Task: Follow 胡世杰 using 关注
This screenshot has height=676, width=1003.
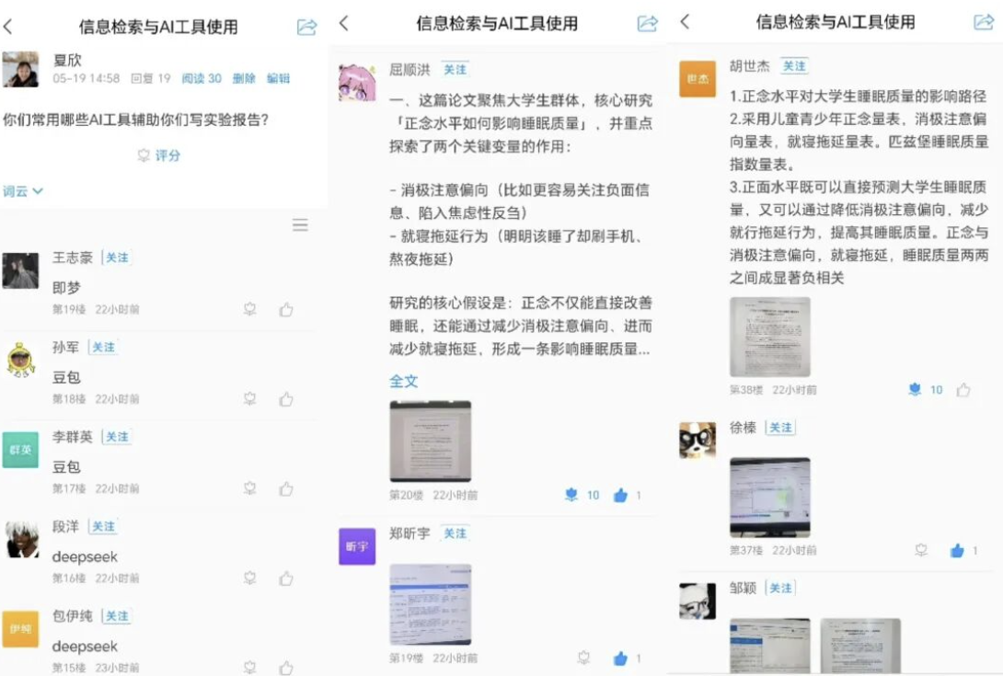Action: tap(794, 66)
